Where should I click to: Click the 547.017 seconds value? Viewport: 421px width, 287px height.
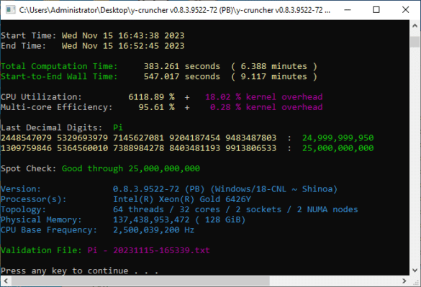click(182, 76)
